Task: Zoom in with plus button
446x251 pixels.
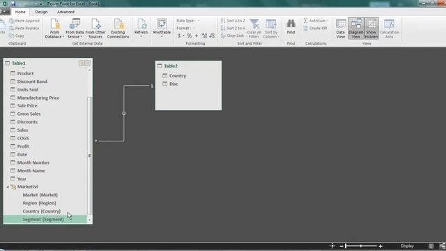Action: [380, 246]
